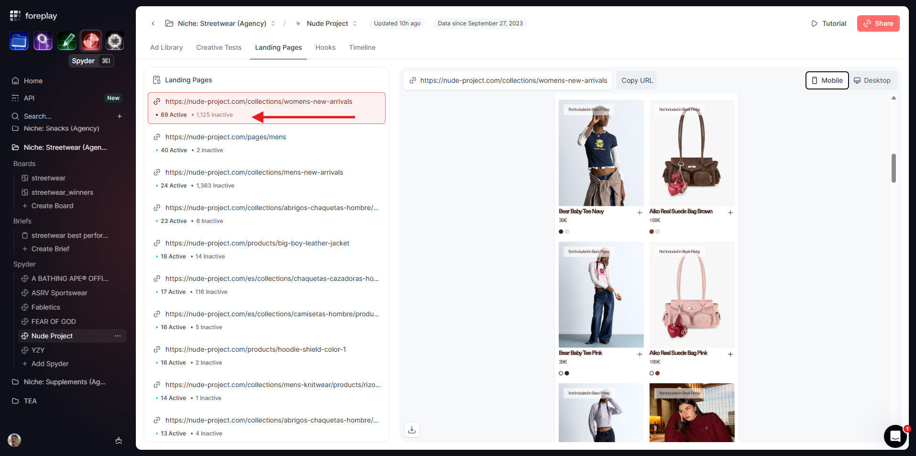Switch preview to Desktop view
The image size is (916, 456).
[x=872, y=80]
